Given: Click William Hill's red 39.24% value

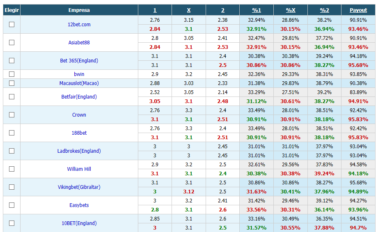Looking at the screenshot, I should tap(325, 174).
